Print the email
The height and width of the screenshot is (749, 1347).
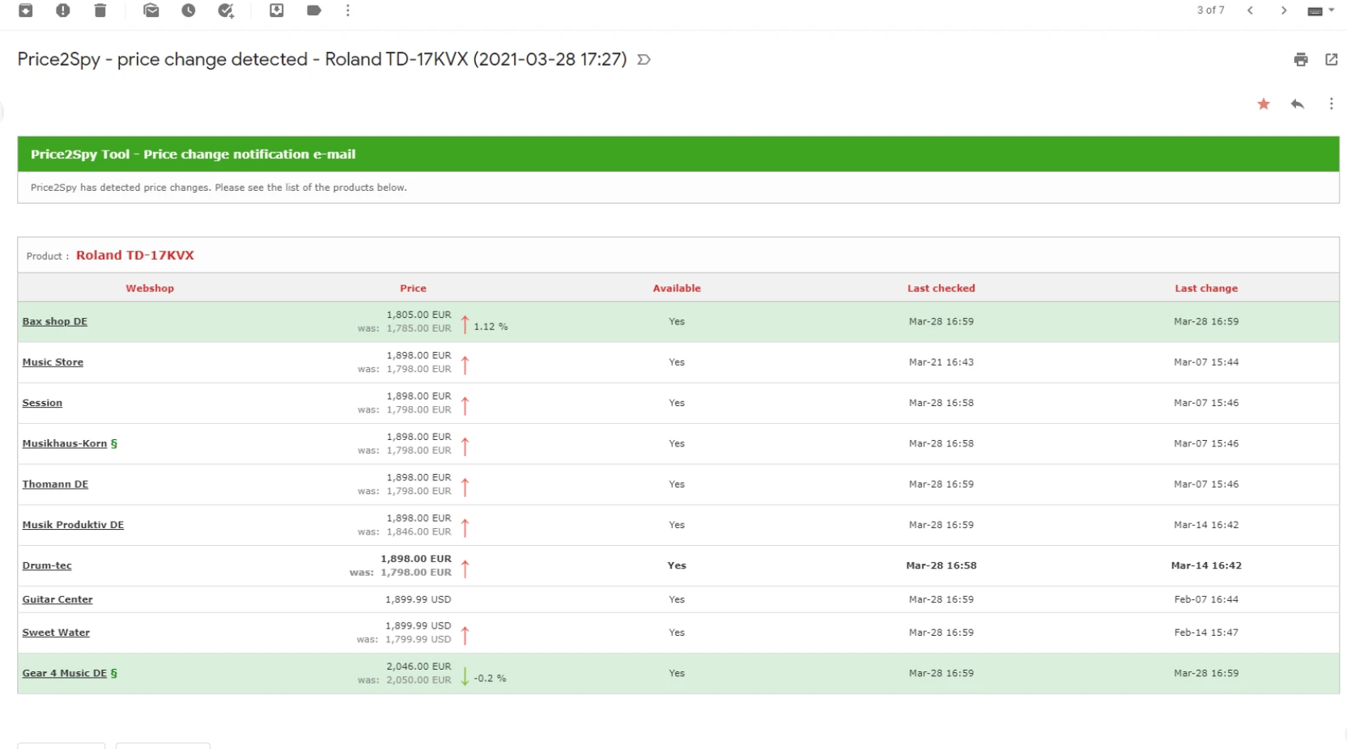[x=1301, y=59]
